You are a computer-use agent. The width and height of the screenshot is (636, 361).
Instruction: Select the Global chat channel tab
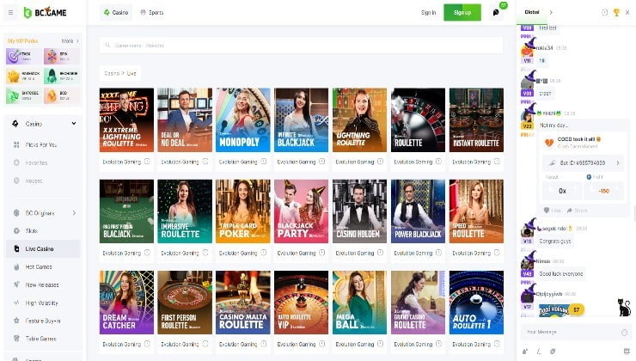point(532,12)
